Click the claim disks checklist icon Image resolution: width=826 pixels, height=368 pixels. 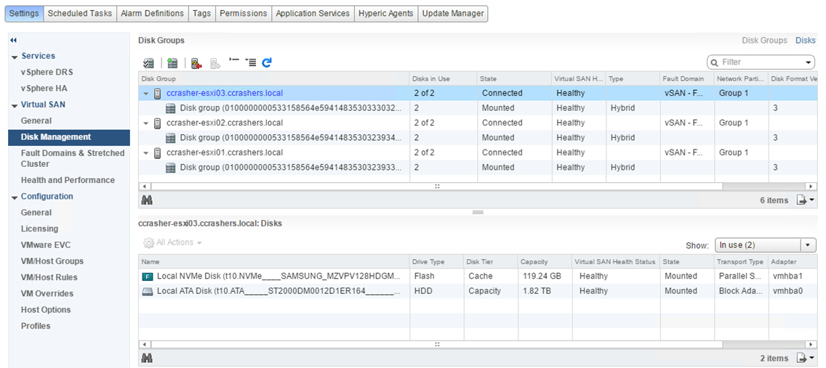[x=148, y=63]
